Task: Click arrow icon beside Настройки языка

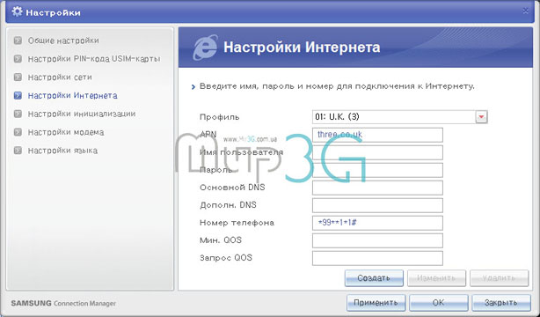Action: [18, 151]
